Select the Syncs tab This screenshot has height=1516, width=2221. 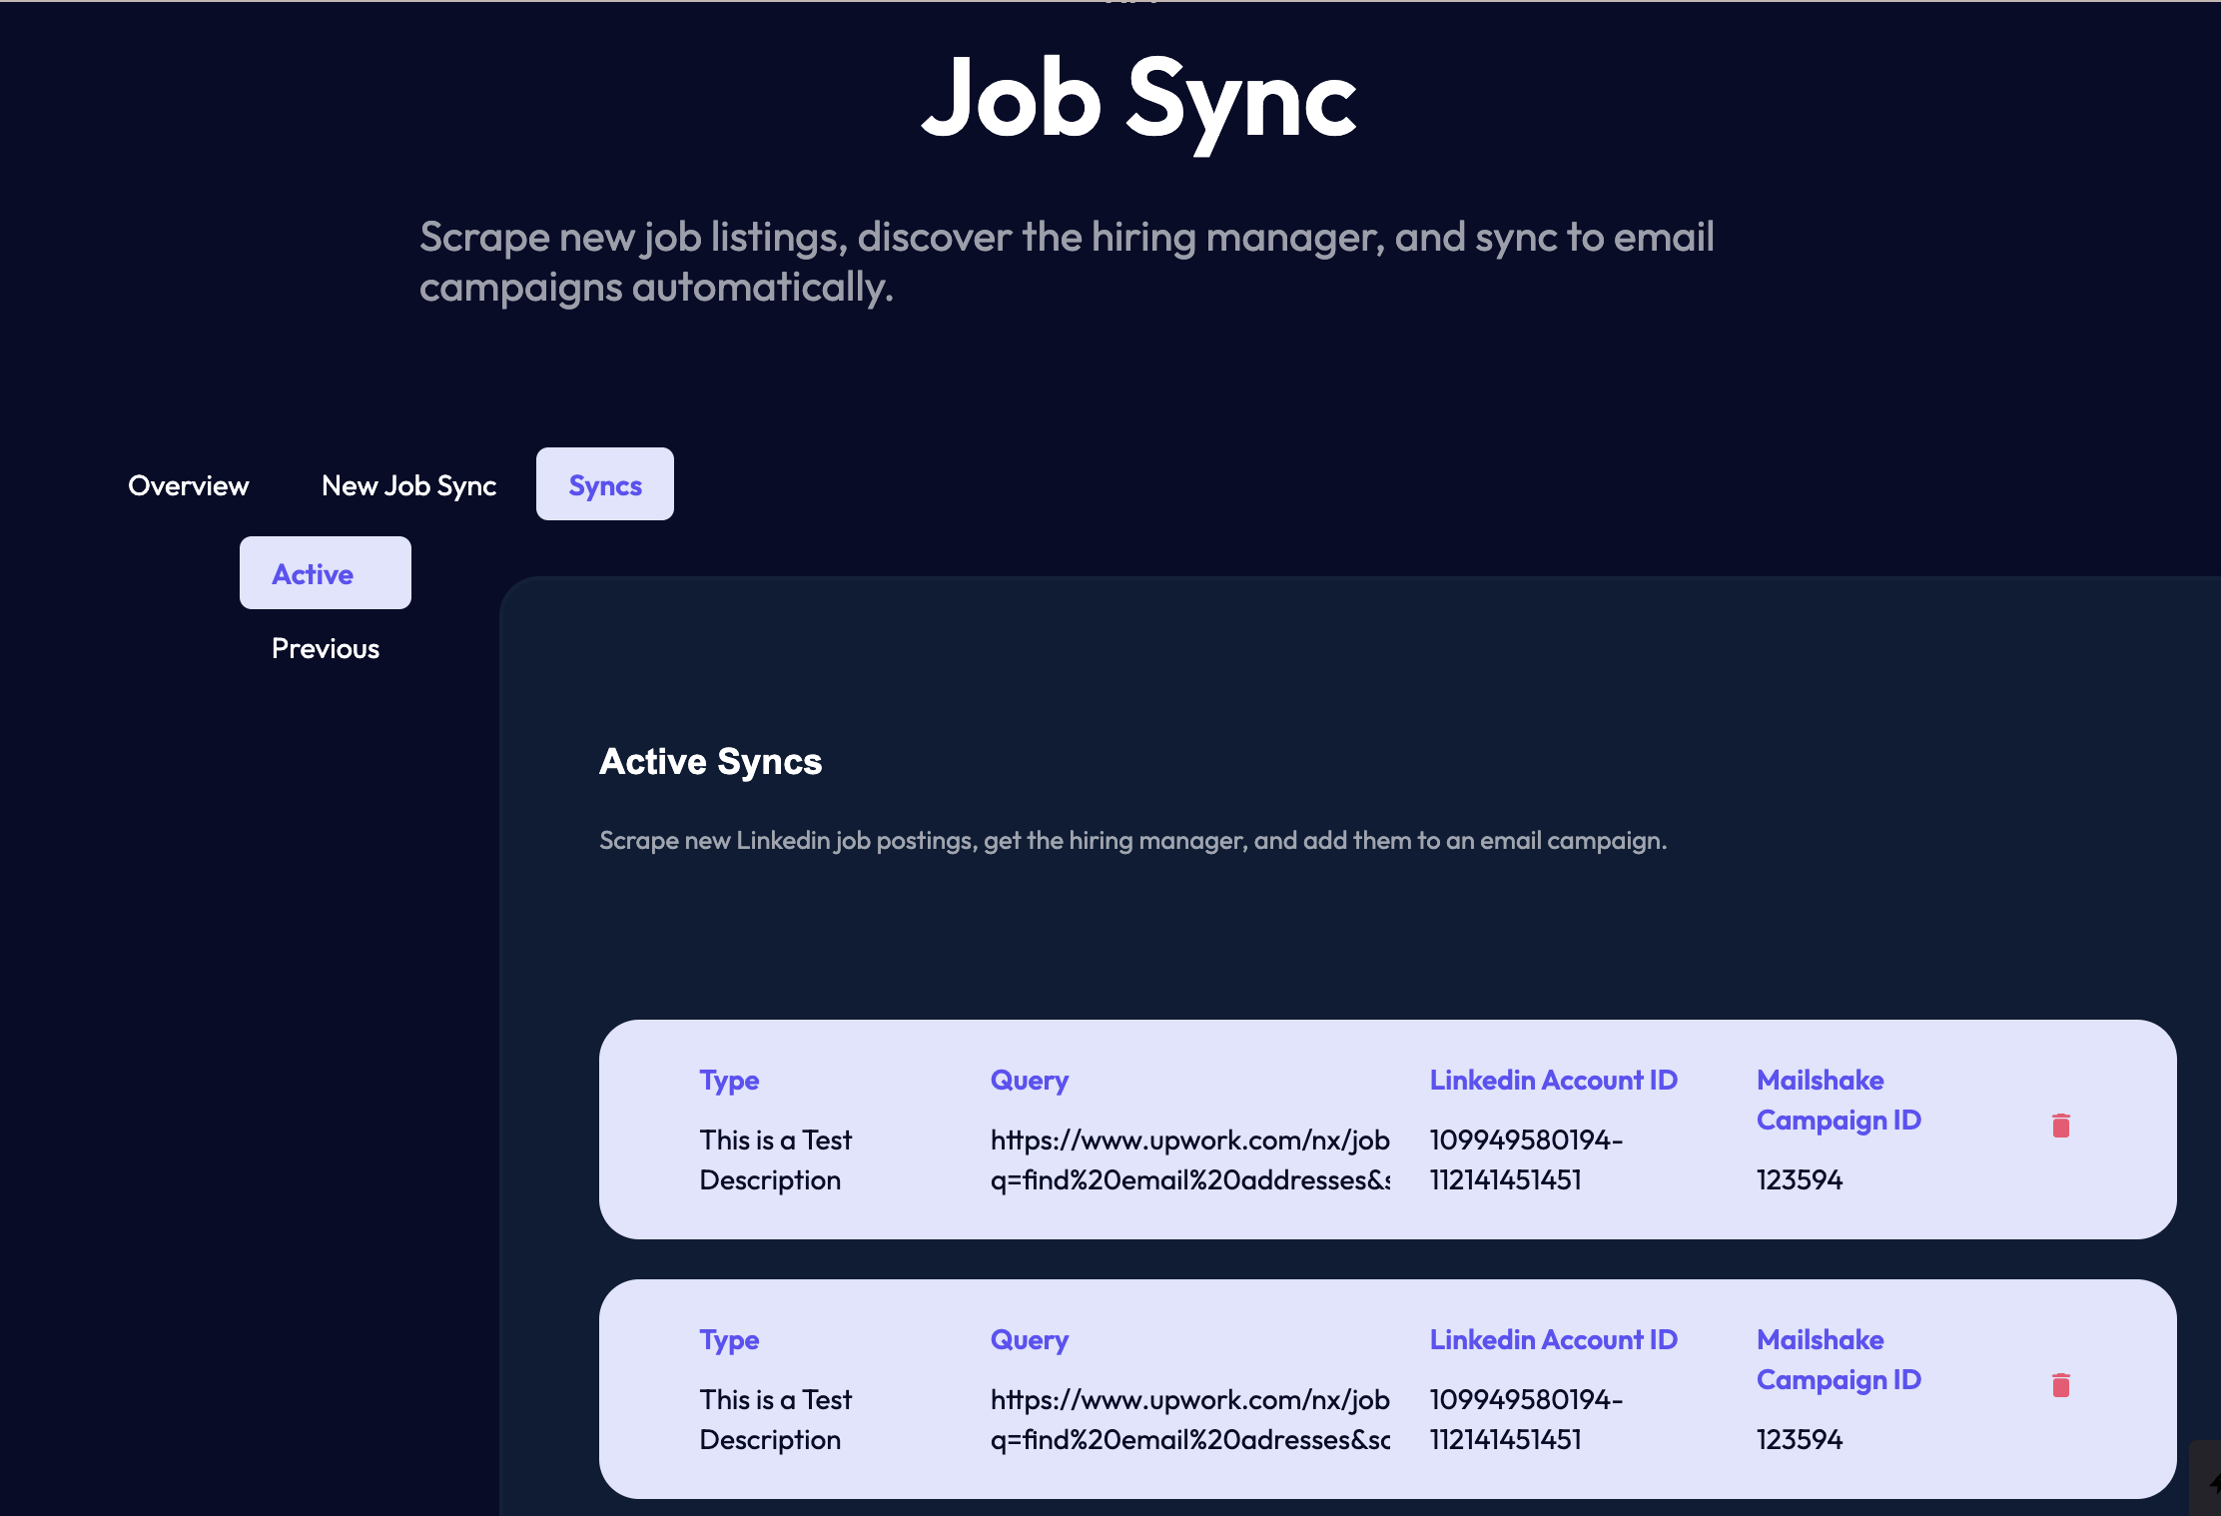605,485
